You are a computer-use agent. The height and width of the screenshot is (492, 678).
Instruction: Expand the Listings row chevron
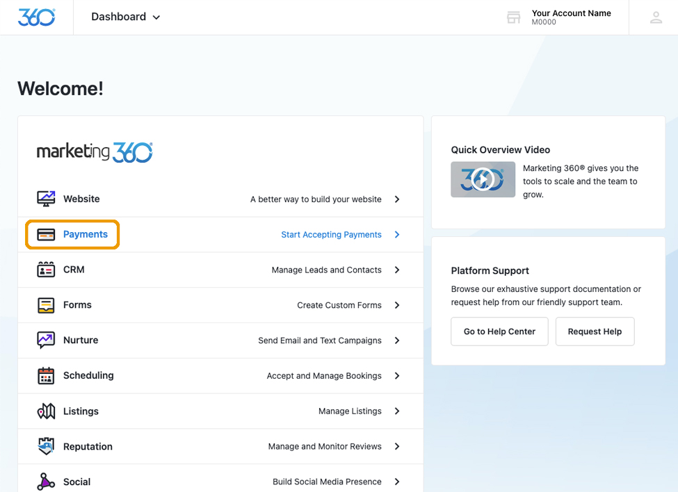point(397,411)
